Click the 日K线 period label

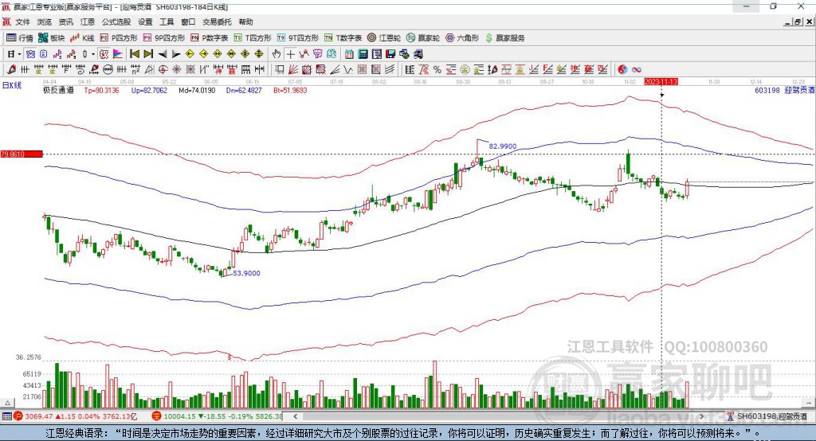tap(12, 85)
